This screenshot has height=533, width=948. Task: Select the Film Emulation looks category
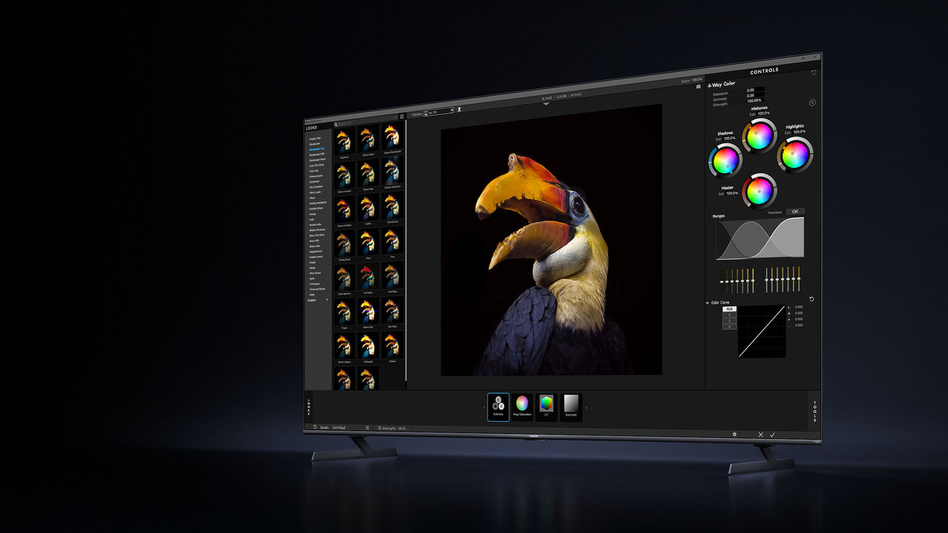318,187
